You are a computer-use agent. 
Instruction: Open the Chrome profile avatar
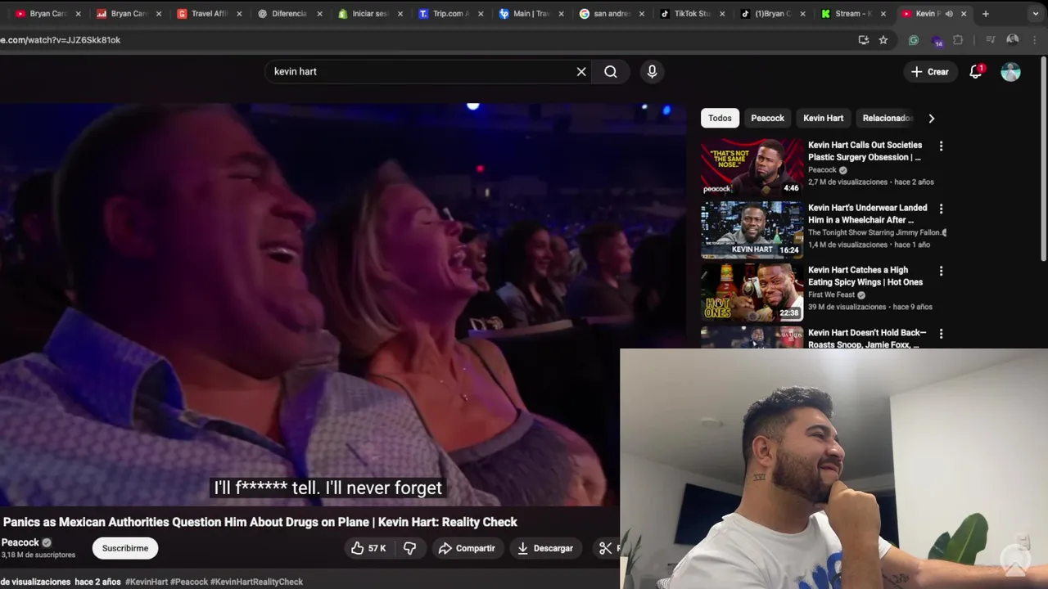[x=1013, y=40]
